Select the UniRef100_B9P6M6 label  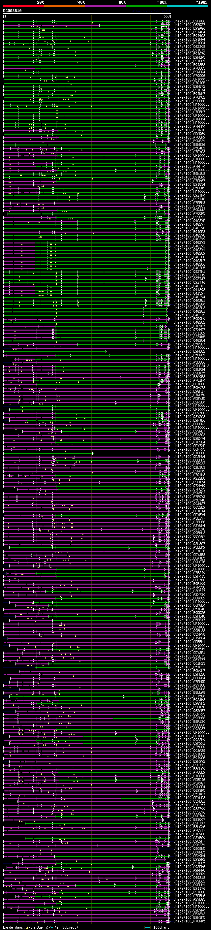[x=189, y=101]
